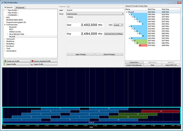183x131 pixels.
Task: Click the channel 6 bar in spectrum
Action: click(x=70, y=120)
